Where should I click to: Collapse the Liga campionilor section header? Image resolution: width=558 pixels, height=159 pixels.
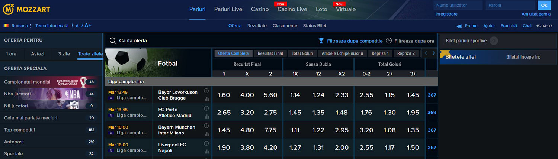(x=272, y=82)
